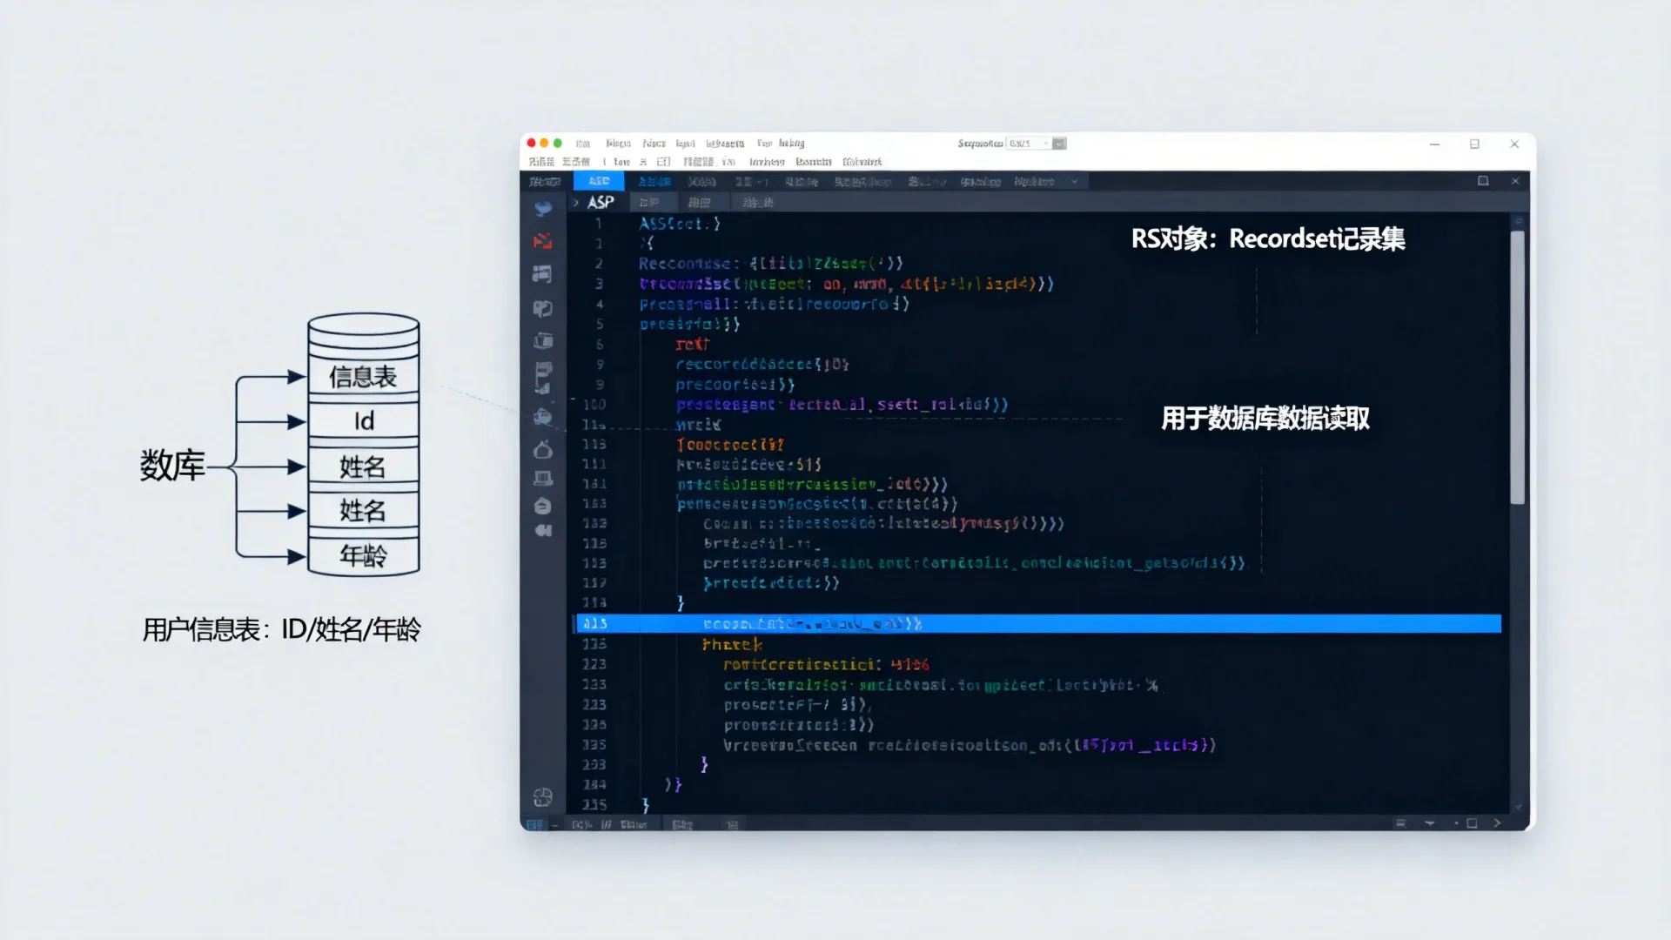Click the RS对象：Recordset记录集 annotation
Screen dimensions: 1671x940
pos(1268,238)
